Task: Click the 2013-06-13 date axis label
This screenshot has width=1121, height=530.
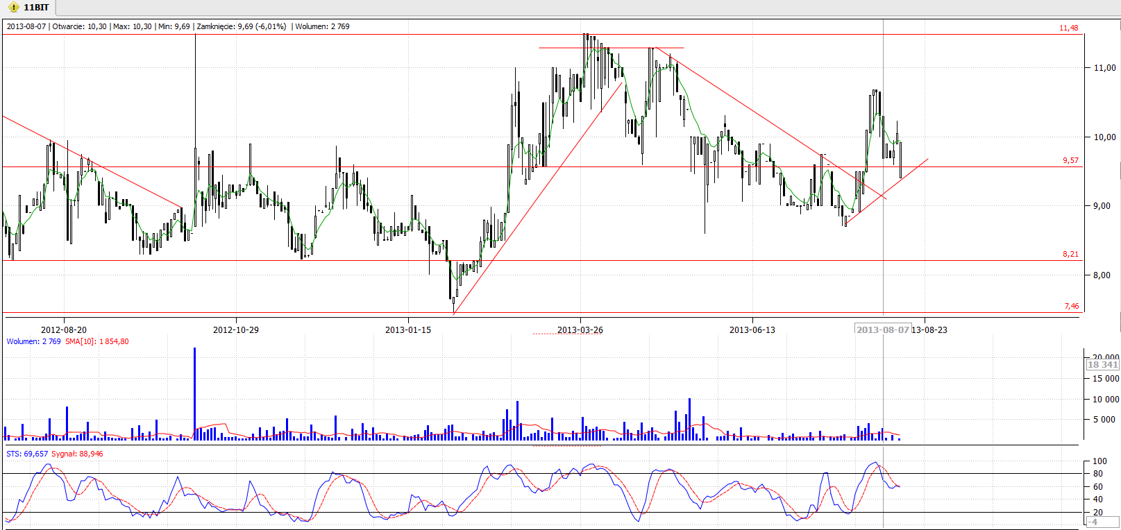Action: pyautogui.click(x=752, y=330)
